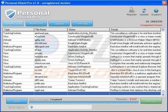Click the Personal Shield Pro logo
168x112 pixels.
pyautogui.click(x=27, y=14)
